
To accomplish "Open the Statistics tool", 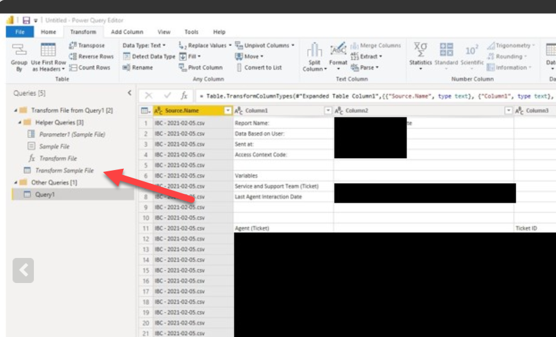I will click(x=420, y=56).
